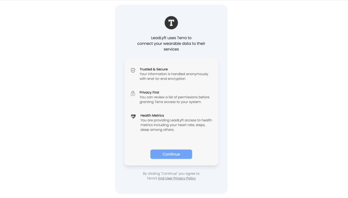Click the blue Continue label text
Image resolution: width=348 pixels, height=198 pixels.
pos(171,154)
